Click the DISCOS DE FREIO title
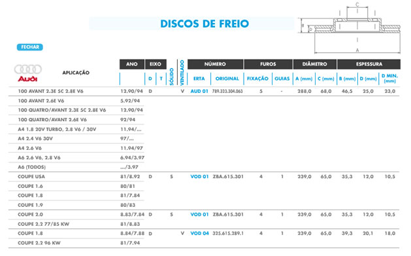The width and height of the screenshot is (411, 256). [205, 24]
